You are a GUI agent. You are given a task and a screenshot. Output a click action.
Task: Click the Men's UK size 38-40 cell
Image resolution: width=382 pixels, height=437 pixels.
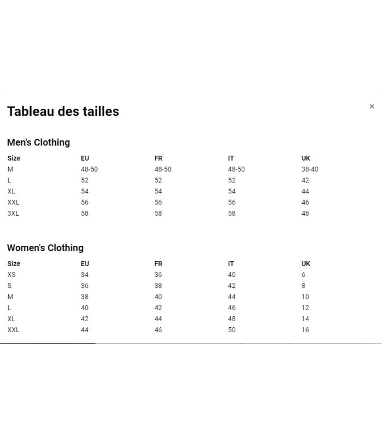pyautogui.click(x=309, y=169)
